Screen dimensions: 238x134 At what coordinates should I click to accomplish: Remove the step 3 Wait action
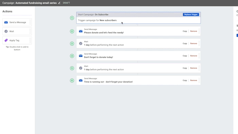click(193, 44)
